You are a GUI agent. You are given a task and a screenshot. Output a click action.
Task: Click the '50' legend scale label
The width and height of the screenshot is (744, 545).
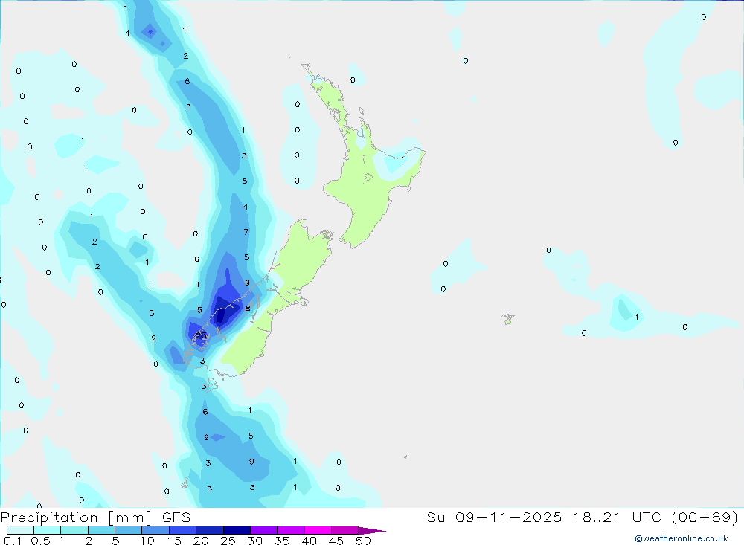(363, 541)
